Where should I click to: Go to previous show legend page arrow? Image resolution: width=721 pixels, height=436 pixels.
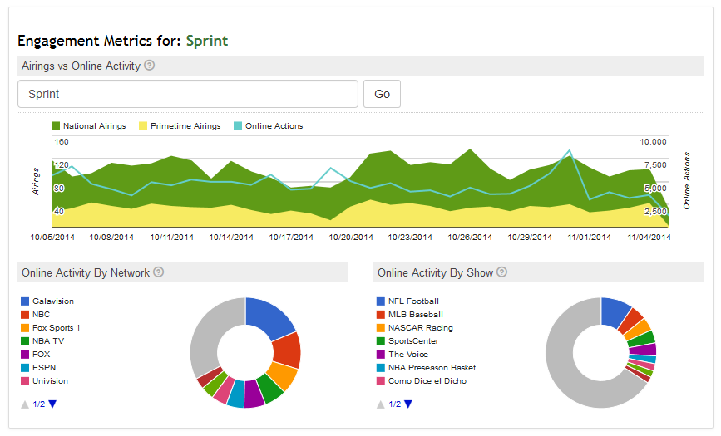[x=381, y=404]
